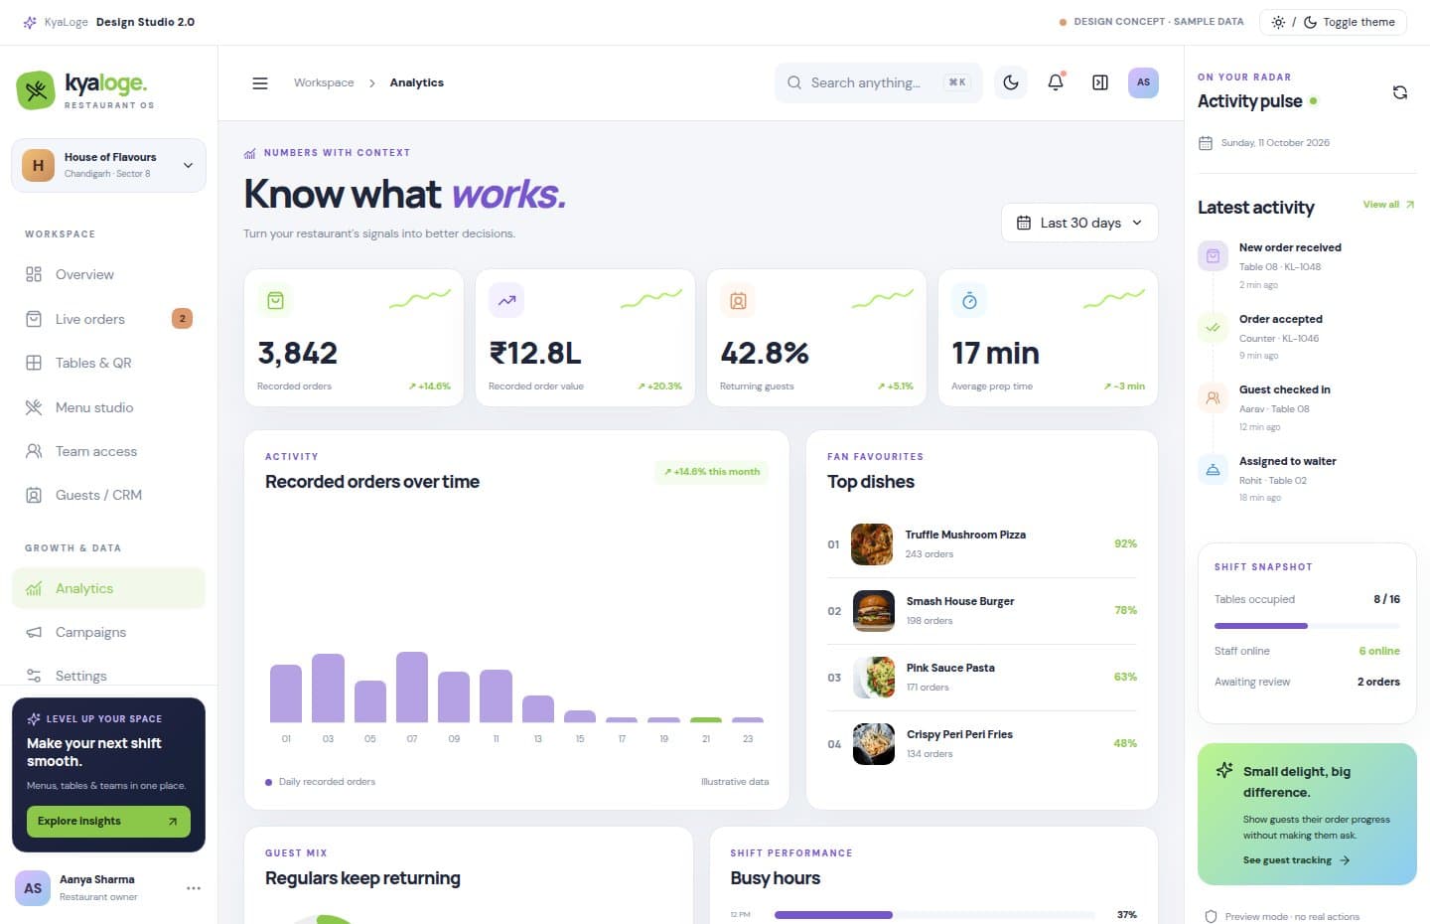Click View all latest activity link
Image resolution: width=1430 pixels, height=924 pixels.
[1388, 205]
